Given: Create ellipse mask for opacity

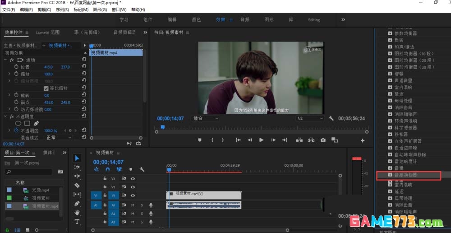Looking at the screenshot, I should [18, 123].
